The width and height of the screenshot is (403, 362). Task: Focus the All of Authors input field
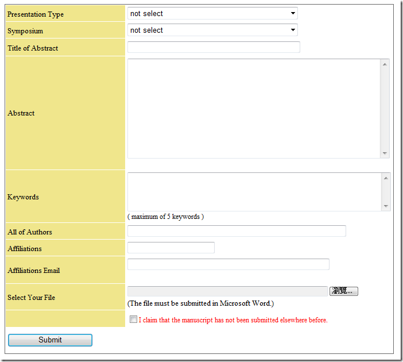(x=237, y=231)
